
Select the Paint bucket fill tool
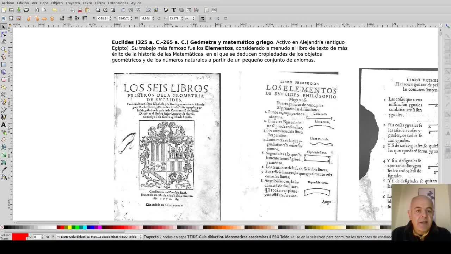coord(4,147)
